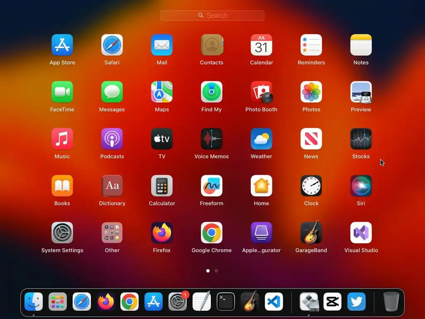The image size is (425, 319).
Task: Switch to the second Launchpad page dot
Action: (x=216, y=271)
